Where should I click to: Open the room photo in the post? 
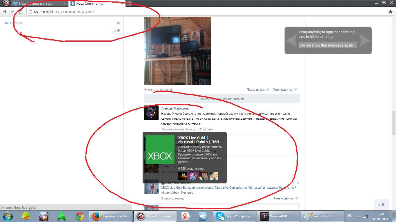point(177,51)
